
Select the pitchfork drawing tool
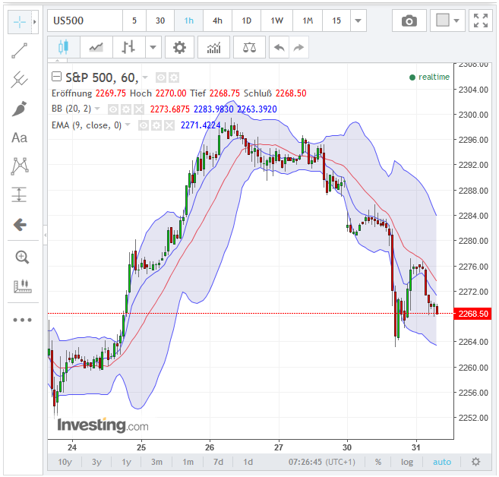(20, 79)
